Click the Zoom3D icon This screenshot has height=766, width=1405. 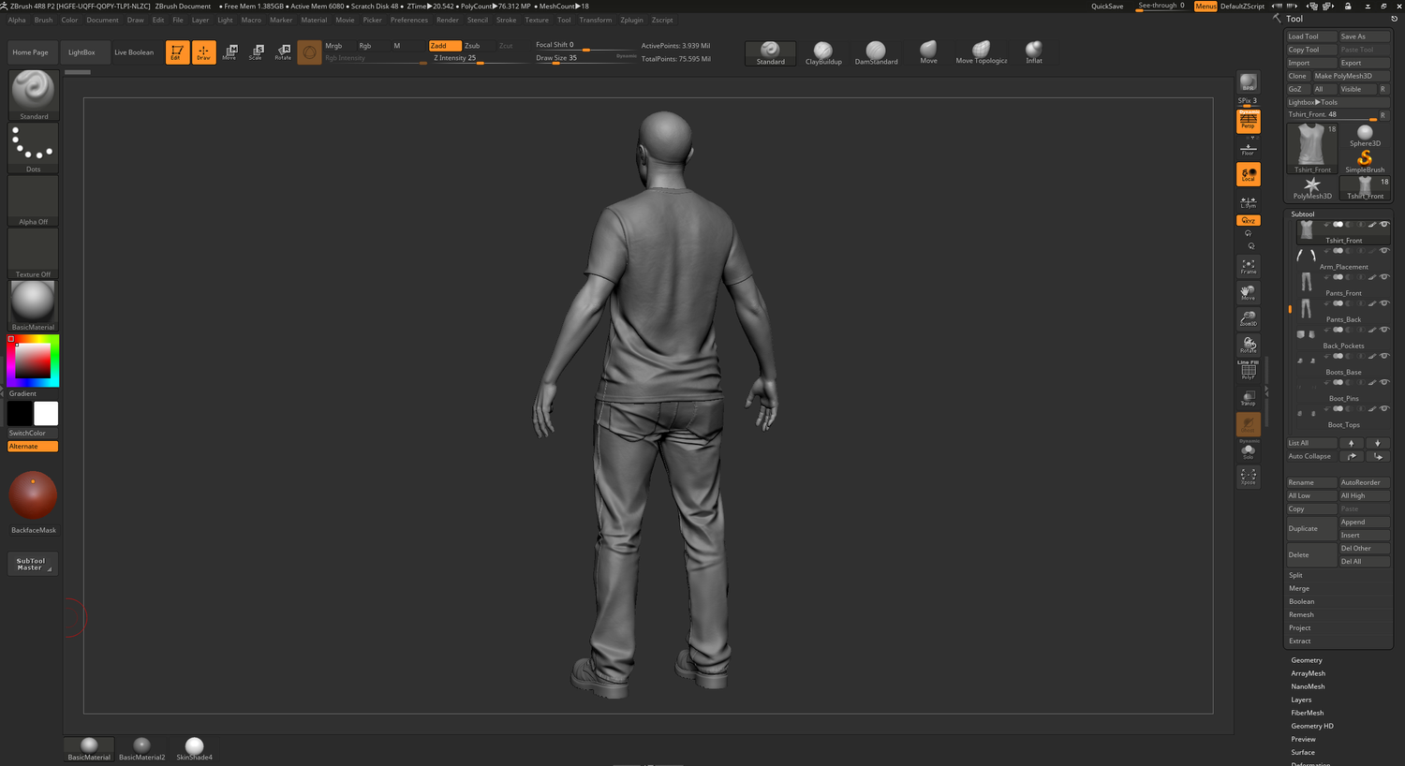pos(1248,319)
